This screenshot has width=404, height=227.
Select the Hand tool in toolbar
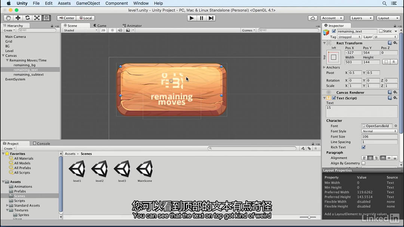[x=8, y=18]
